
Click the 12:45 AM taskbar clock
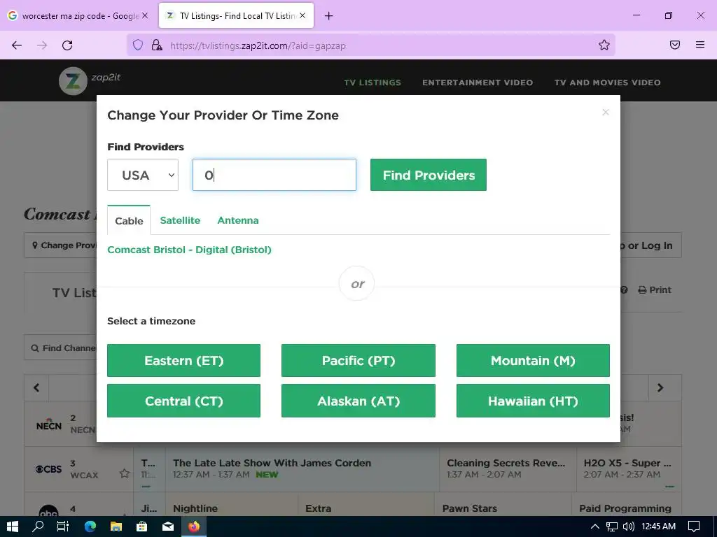(658, 527)
